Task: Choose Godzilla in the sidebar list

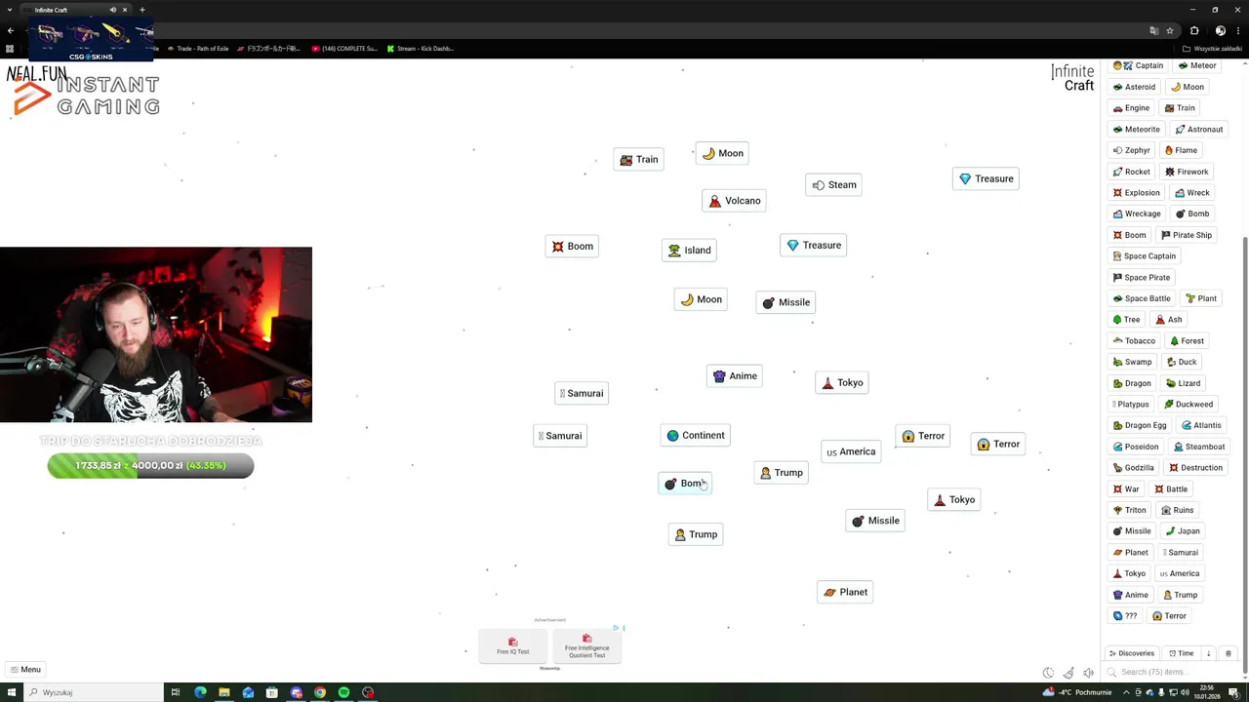Action: (1133, 468)
